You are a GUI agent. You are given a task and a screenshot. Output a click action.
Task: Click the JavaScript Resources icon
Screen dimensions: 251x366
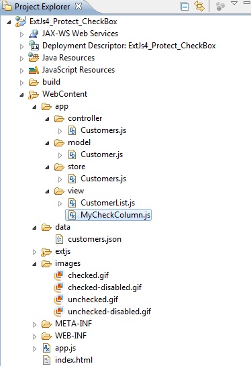point(34,70)
